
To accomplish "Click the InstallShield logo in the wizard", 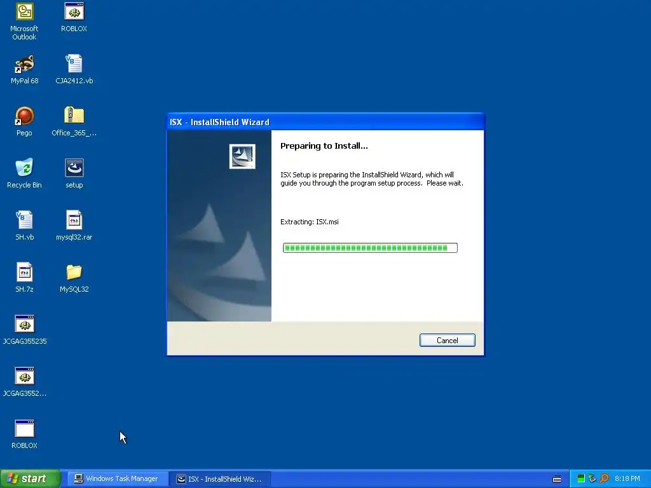I will pos(242,156).
